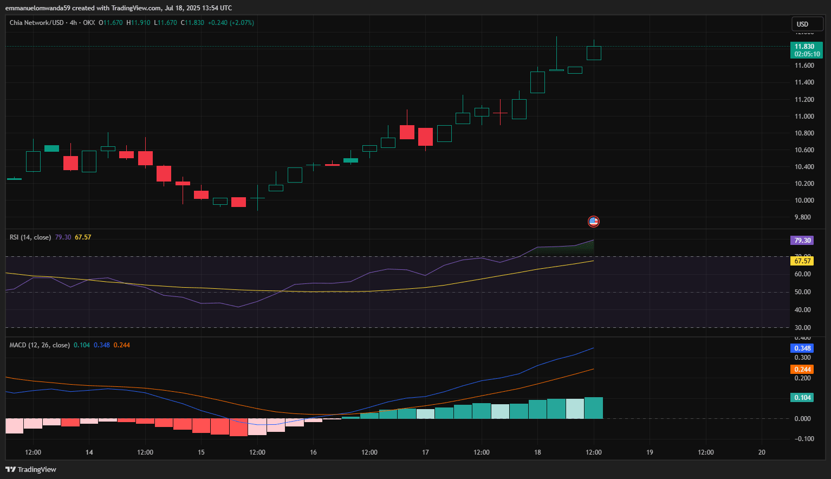Click the RSI moving average label 67.57 on axis
The width and height of the screenshot is (831, 479).
coord(802,261)
